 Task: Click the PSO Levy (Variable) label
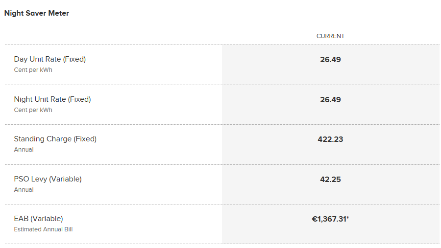click(48, 179)
